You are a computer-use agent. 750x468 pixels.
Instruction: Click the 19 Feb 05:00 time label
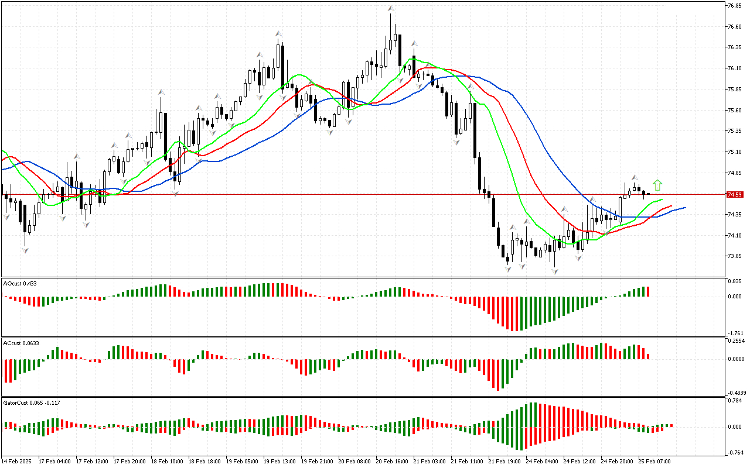click(x=242, y=461)
